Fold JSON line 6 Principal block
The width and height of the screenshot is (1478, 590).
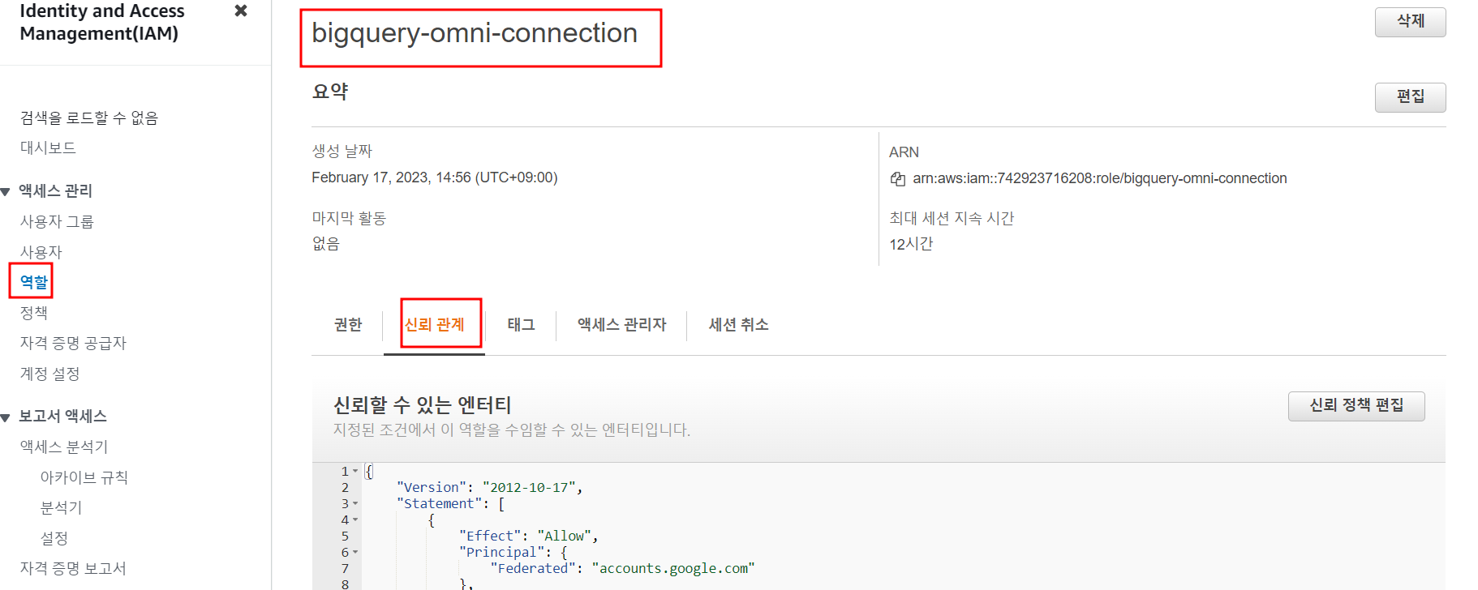pos(355,552)
